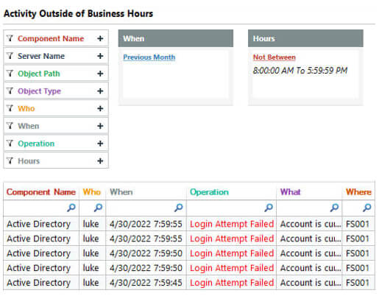Expand the Object Type filter with plus
Image resolution: width=379 pixels, height=296 pixels.
click(100, 91)
